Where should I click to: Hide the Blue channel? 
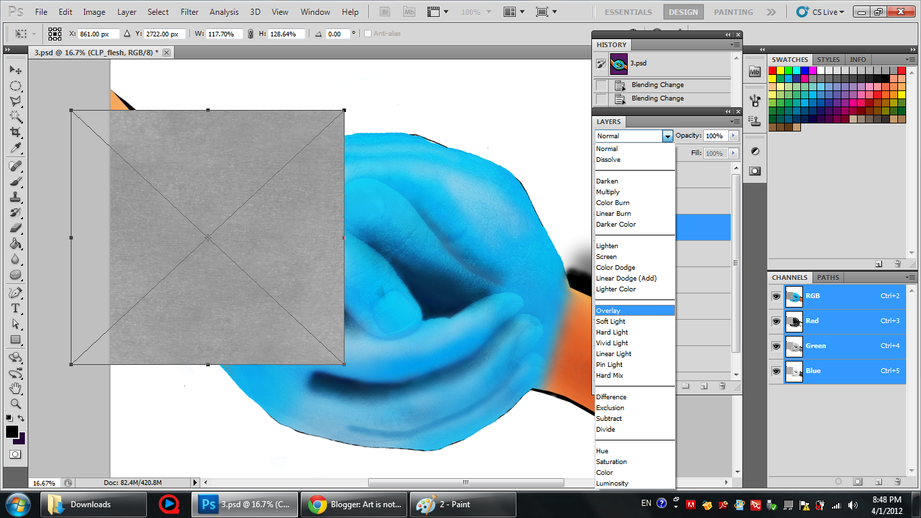point(776,371)
